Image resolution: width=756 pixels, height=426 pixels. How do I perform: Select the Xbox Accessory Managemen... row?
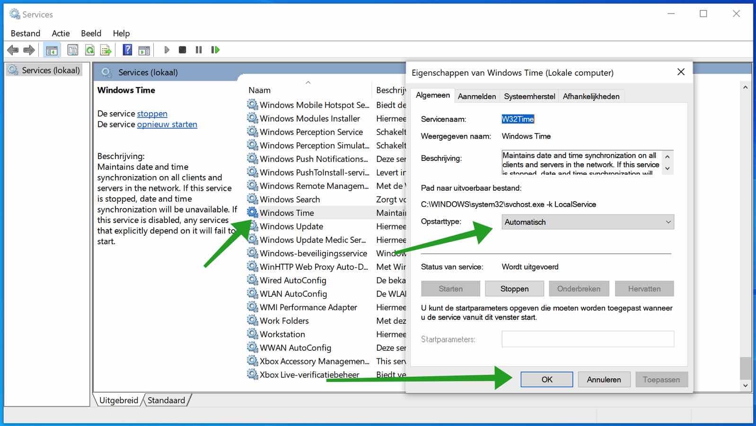(325, 361)
